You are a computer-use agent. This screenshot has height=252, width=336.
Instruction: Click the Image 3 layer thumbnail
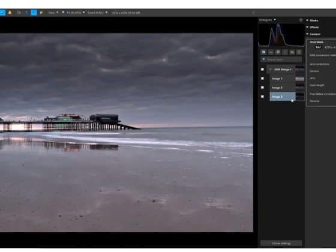tap(300, 96)
